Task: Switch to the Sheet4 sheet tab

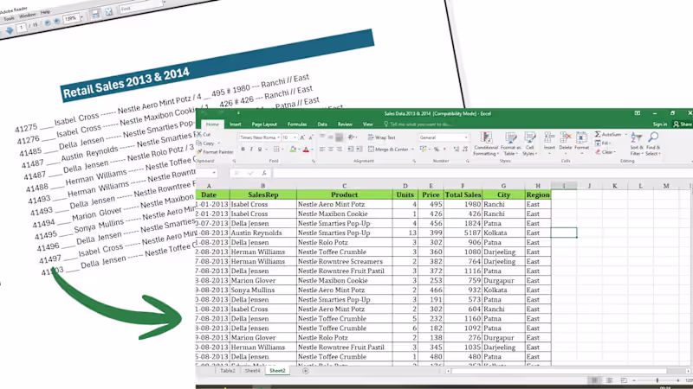Action: pos(252,371)
